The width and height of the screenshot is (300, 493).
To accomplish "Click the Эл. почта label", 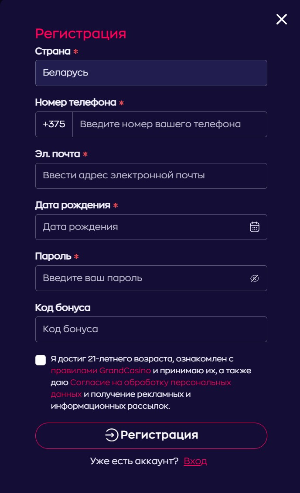I will (x=58, y=154).
